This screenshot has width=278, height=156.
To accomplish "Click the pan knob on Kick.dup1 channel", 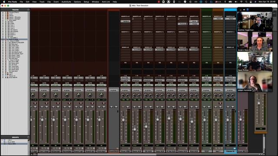I will pyautogui.click(x=101, y=95).
